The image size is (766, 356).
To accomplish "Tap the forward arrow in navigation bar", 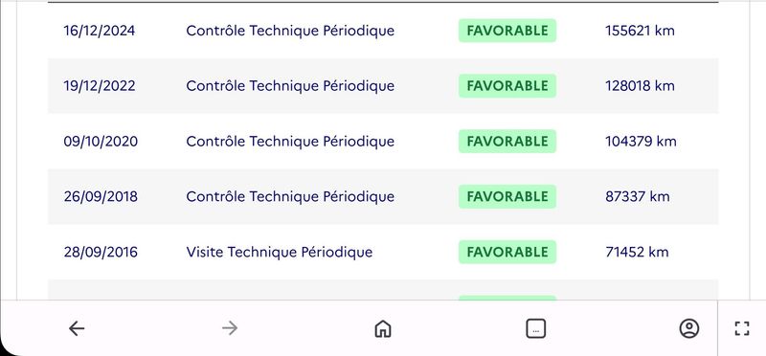I will tap(230, 328).
